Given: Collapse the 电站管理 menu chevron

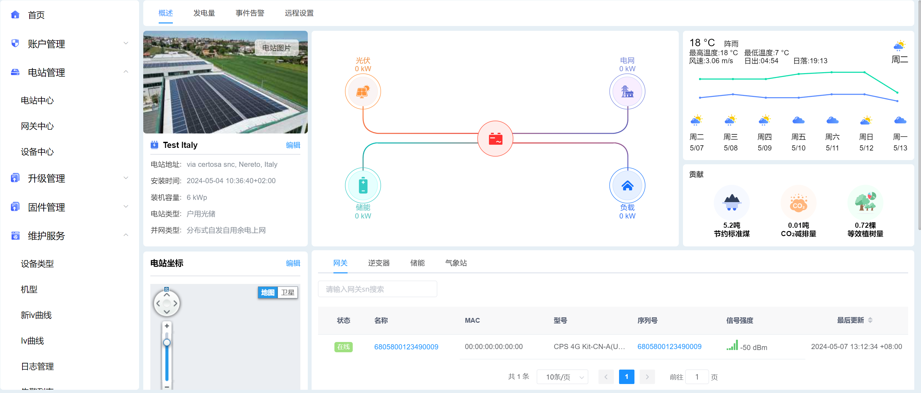Looking at the screenshot, I should pyautogui.click(x=126, y=72).
